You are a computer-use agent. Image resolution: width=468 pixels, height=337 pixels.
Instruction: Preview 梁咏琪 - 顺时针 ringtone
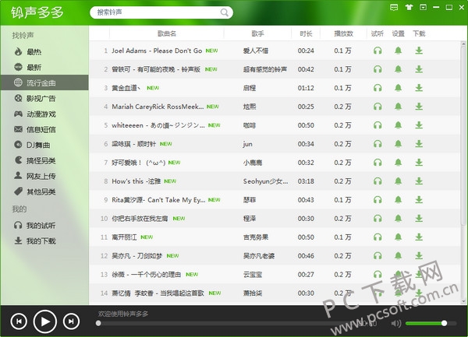(378, 144)
